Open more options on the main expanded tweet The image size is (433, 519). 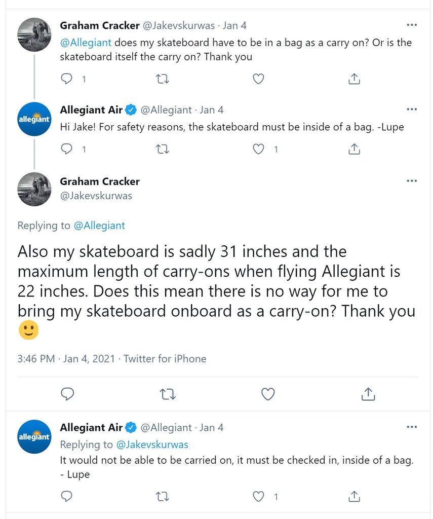click(412, 181)
